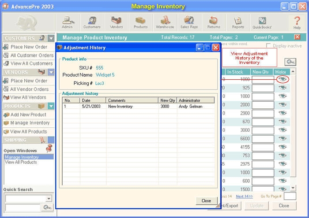
Task: Collapse the PRODUCTS sidebar section arrow
Action: (51, 106)
